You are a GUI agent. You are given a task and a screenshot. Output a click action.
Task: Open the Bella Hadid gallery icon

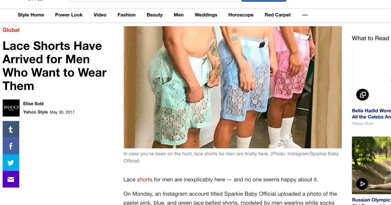point(362,94)
